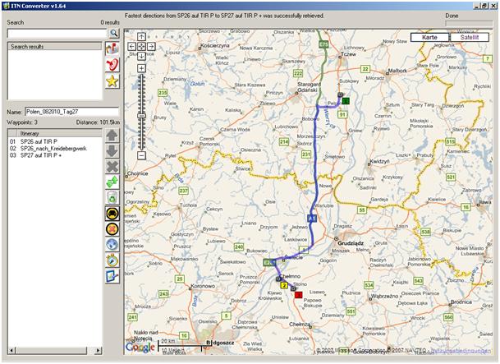Pan the map left with arrow
Image resolution: width=500 pixels, height=364 pixels.
click(132, 47)
